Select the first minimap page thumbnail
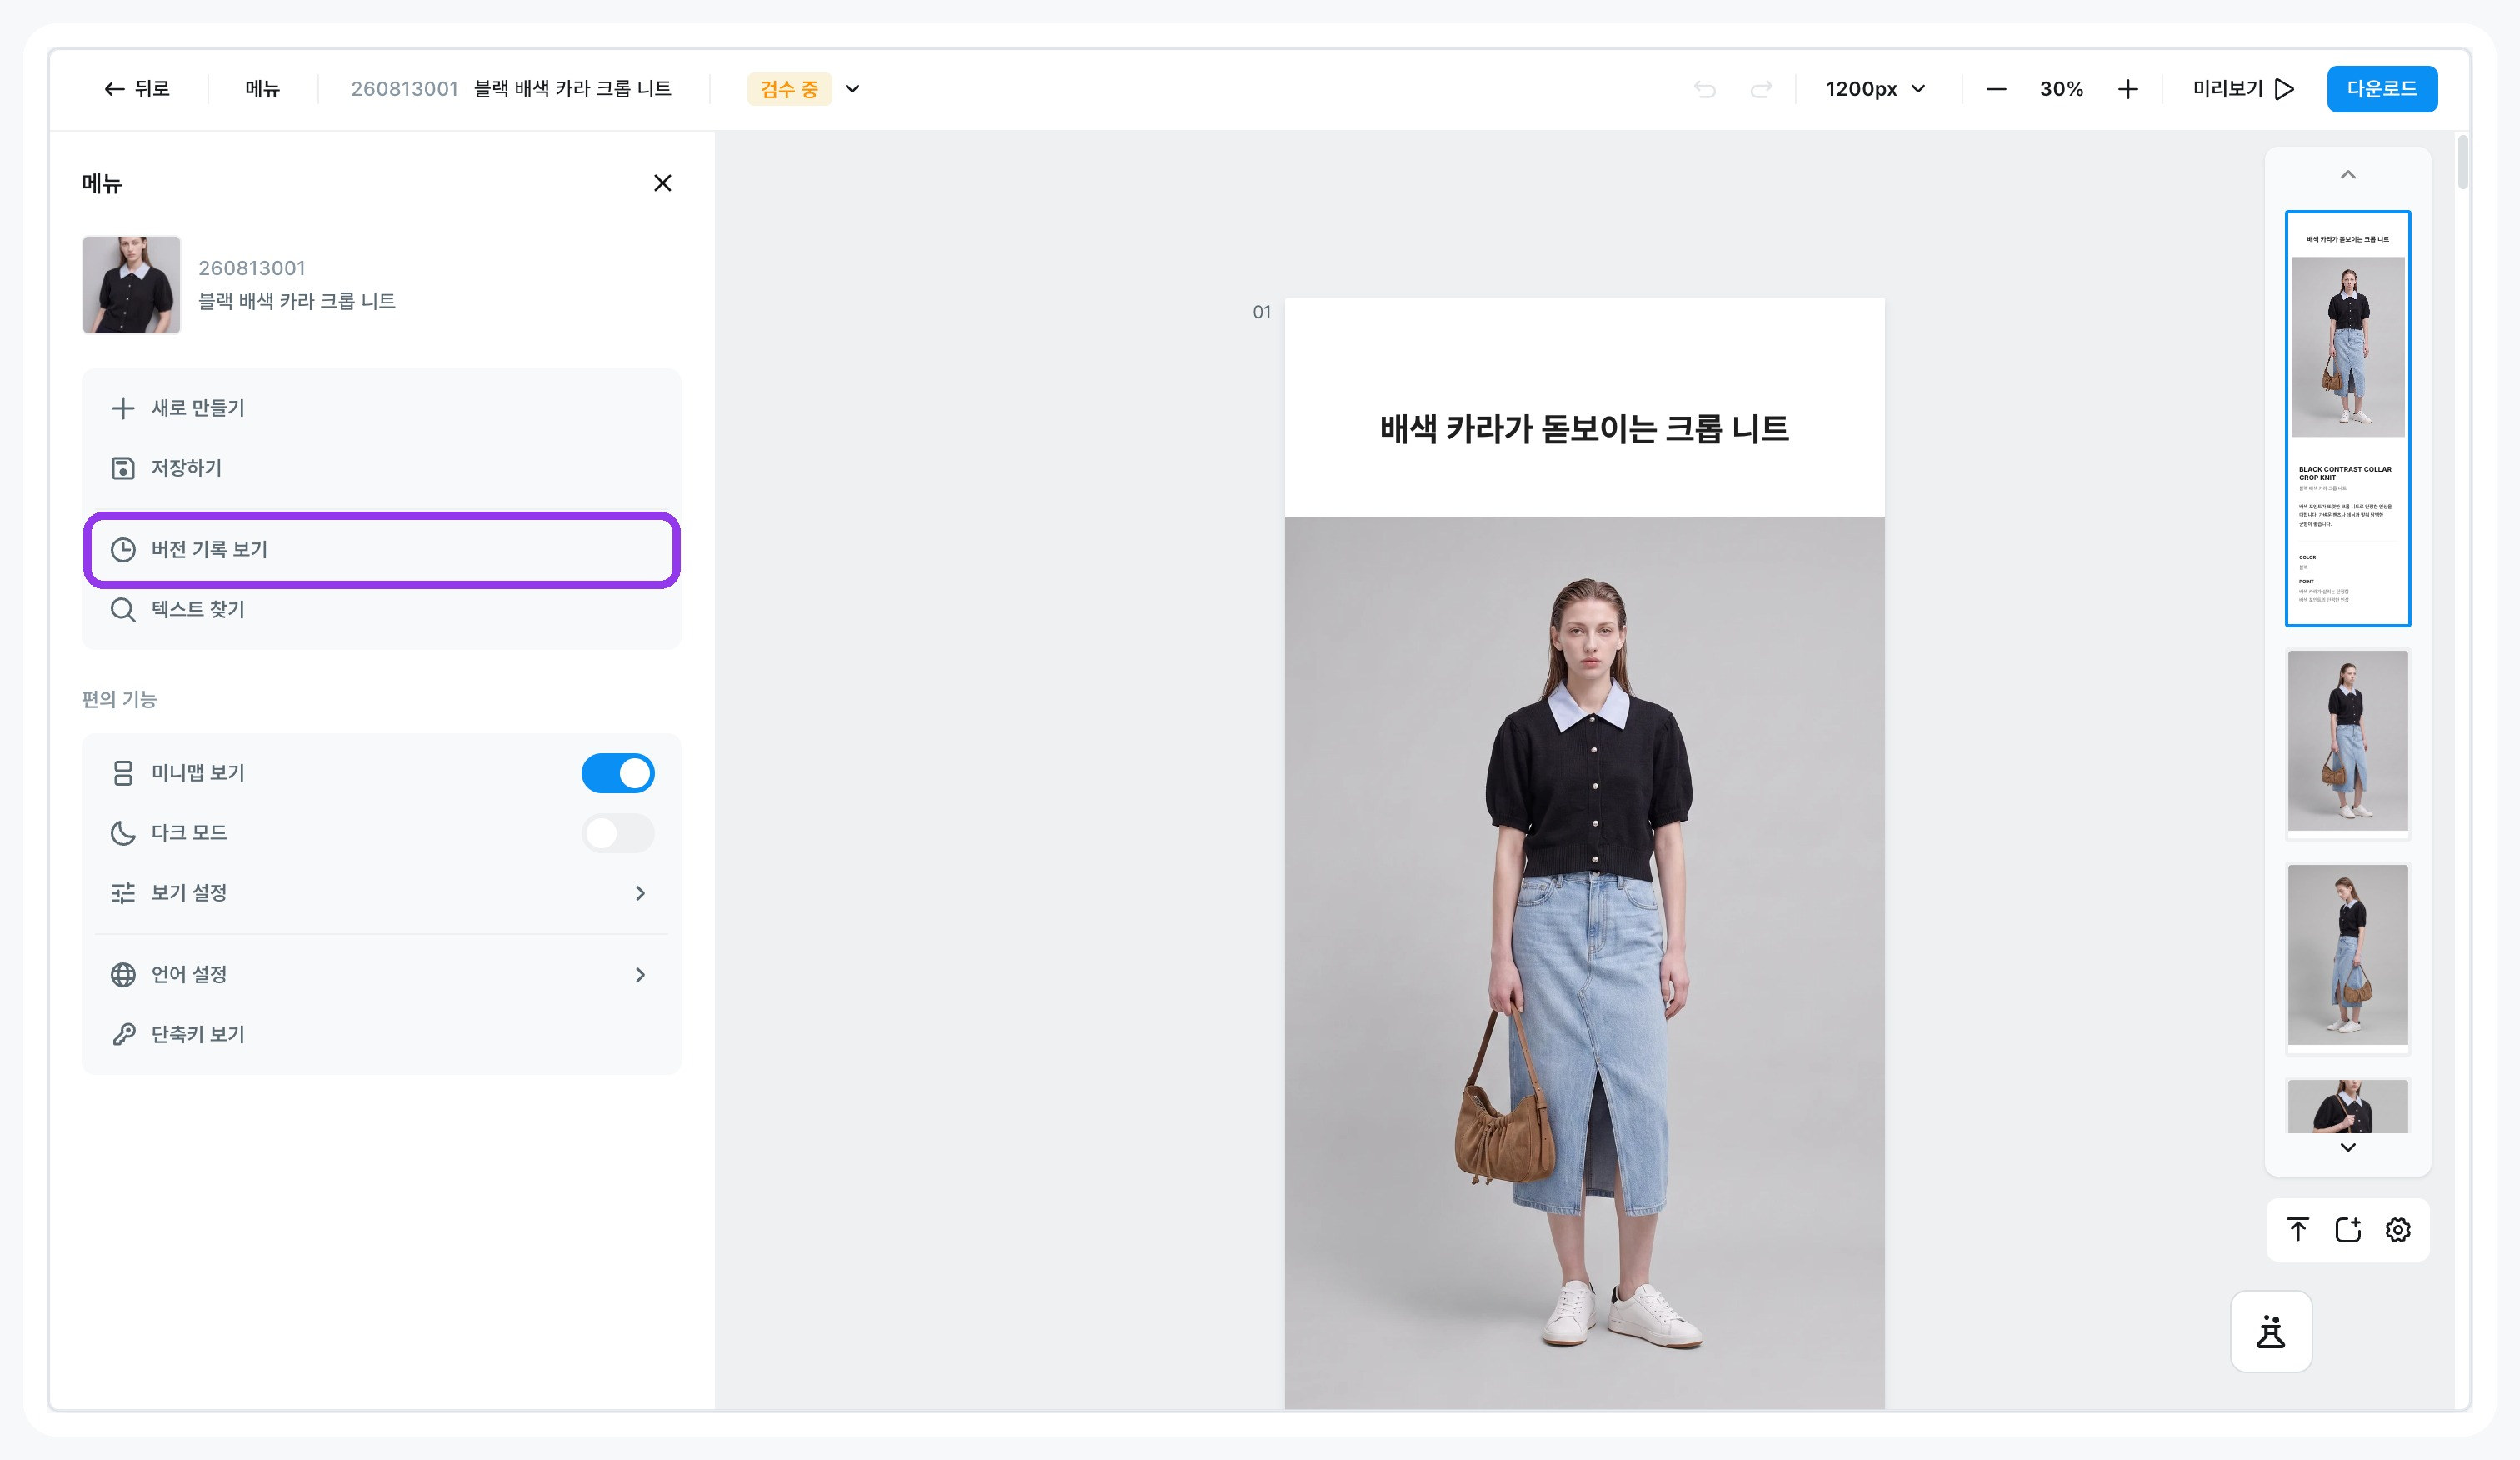This screenshot has width=2520, height=1460. (2348, 418)
